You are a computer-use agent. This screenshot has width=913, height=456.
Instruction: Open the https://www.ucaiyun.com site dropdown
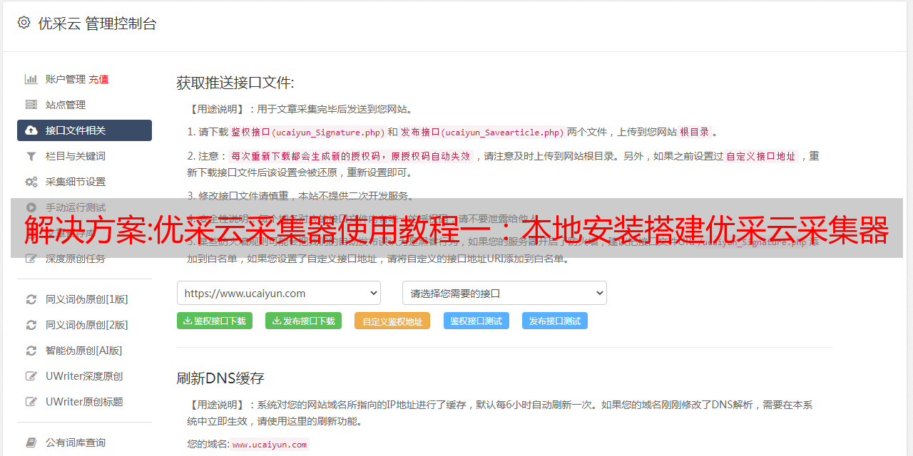pos(279,293)
